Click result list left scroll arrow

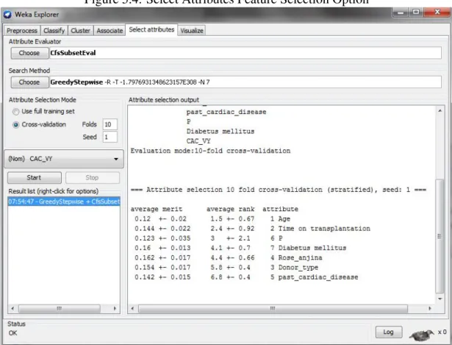(12, 308)
